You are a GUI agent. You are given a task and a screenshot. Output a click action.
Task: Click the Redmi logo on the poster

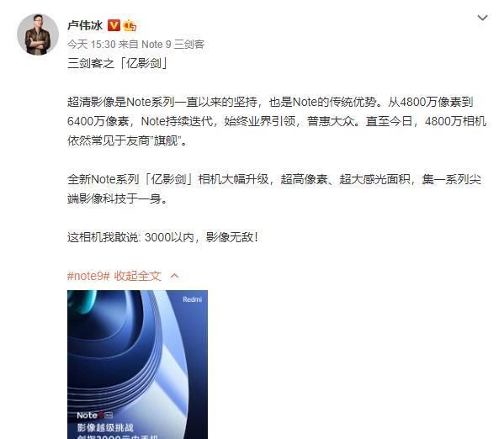point(192,299)
